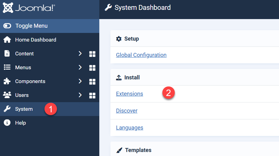Open Components dashboard grid icon
The width and height of the screenshot is (279, 156).
[x=92, y=82]
